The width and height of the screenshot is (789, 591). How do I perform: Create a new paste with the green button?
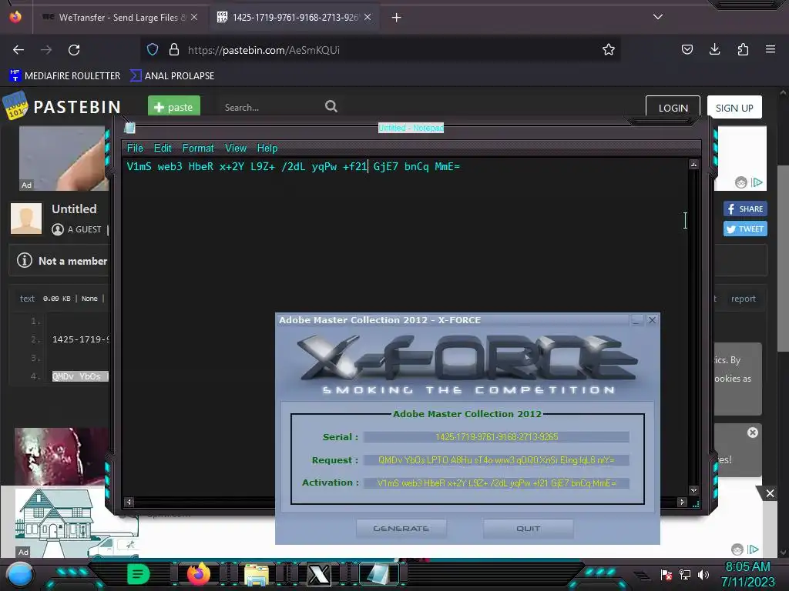(x=174, y=106)
